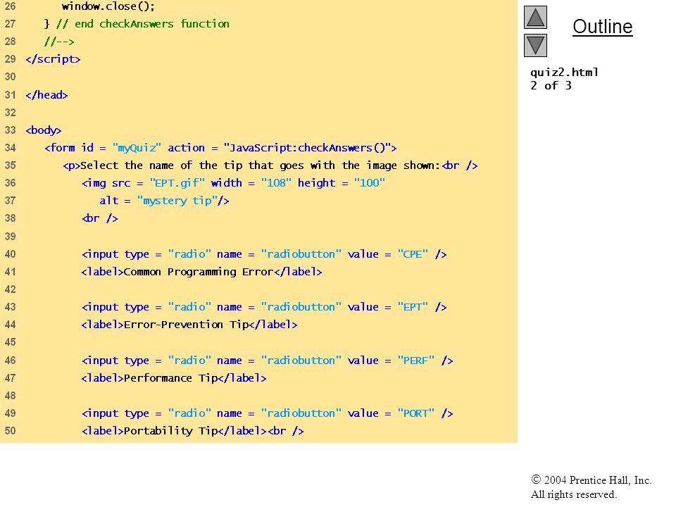Click the "PERF" radio value

[415, 361]
